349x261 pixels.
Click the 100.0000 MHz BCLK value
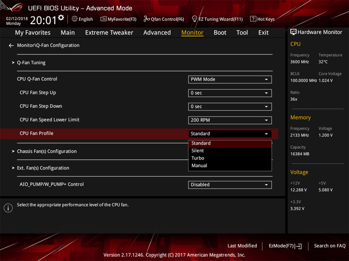click(x=303, y=81)
